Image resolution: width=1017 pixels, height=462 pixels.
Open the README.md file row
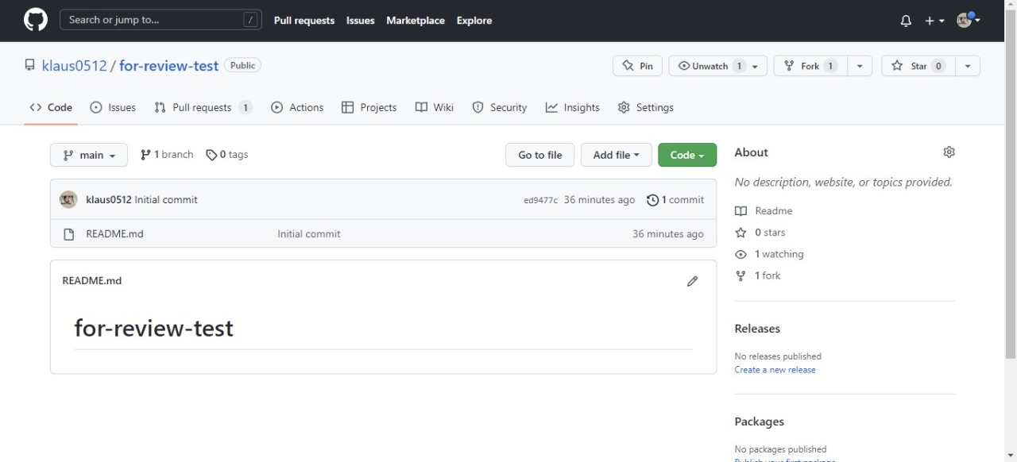point(383,234)
